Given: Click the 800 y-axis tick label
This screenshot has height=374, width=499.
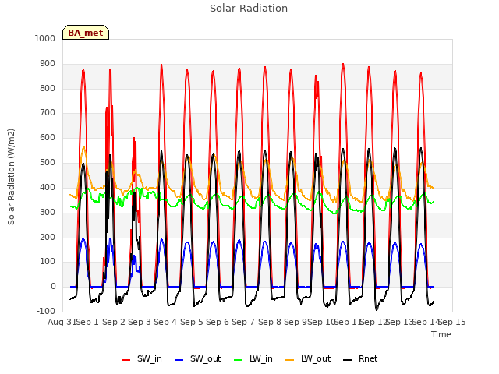Looking at the screenshot, I should (x=48, y=88).
